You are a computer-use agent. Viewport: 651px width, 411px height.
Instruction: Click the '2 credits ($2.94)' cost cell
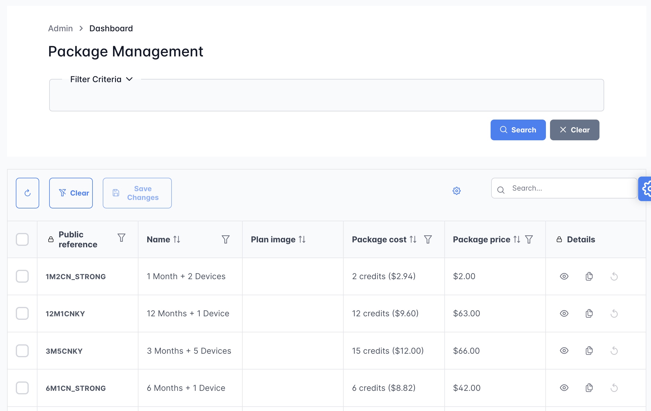tap(394, 276)
